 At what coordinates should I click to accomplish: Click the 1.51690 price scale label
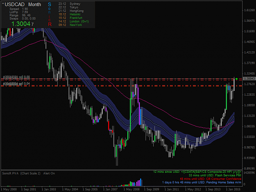[249, 32]
